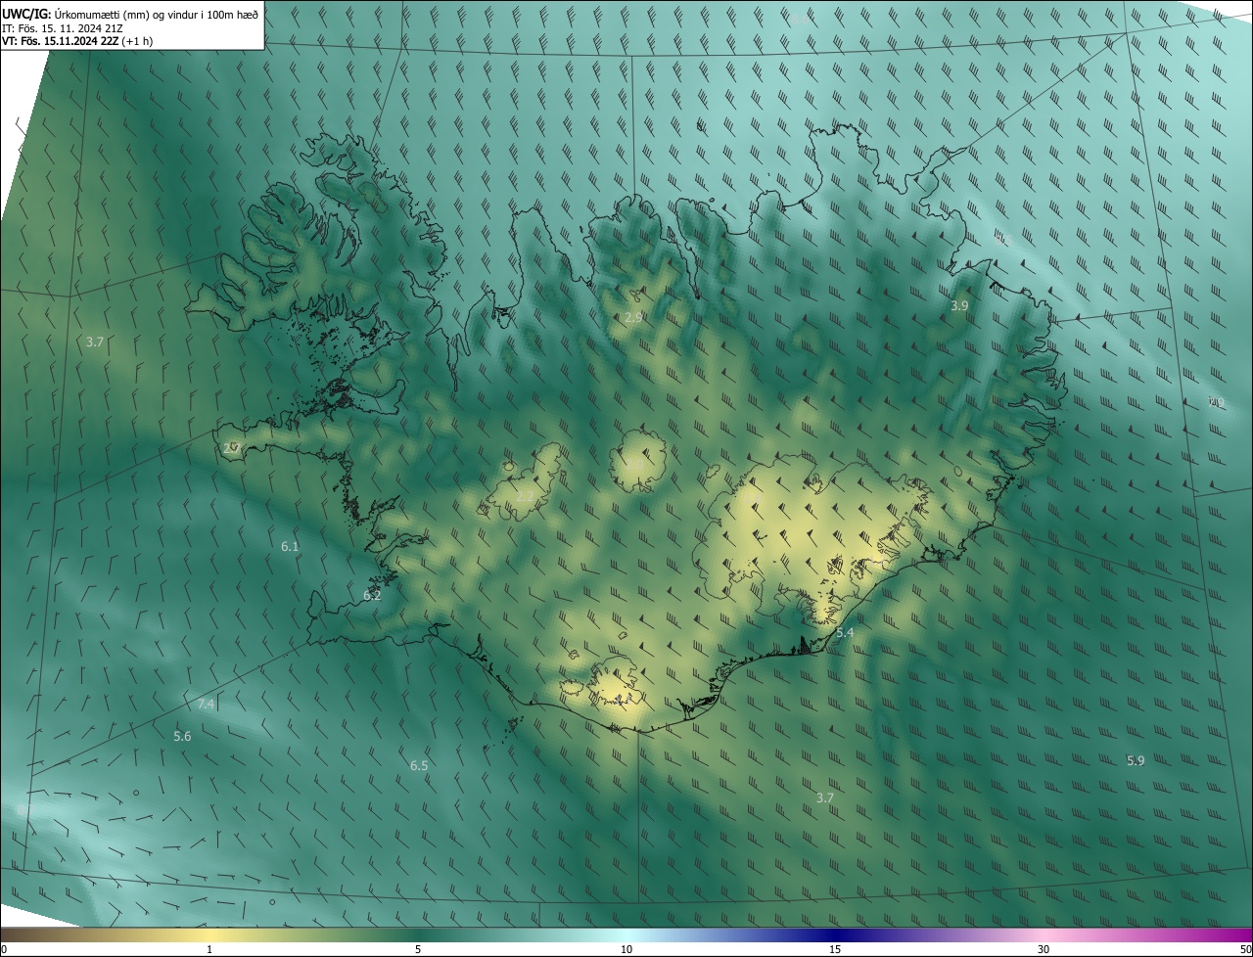Click the 6.2 value near Reykjanes coast
The image size is (1253, 957).
[372, 596]
